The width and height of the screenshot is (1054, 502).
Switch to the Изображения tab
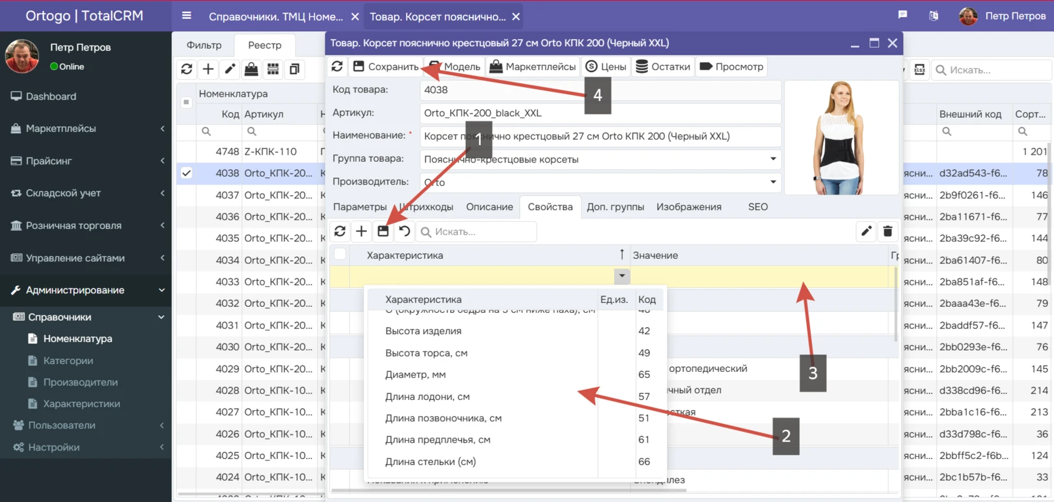click(688, 207)
